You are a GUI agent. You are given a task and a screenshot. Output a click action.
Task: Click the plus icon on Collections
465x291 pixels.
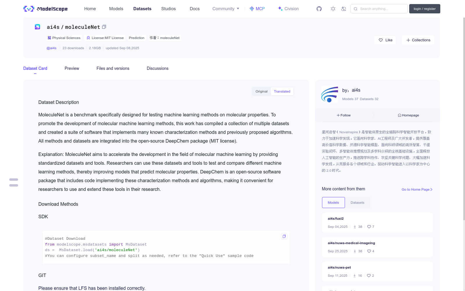[x=408, y=40]
